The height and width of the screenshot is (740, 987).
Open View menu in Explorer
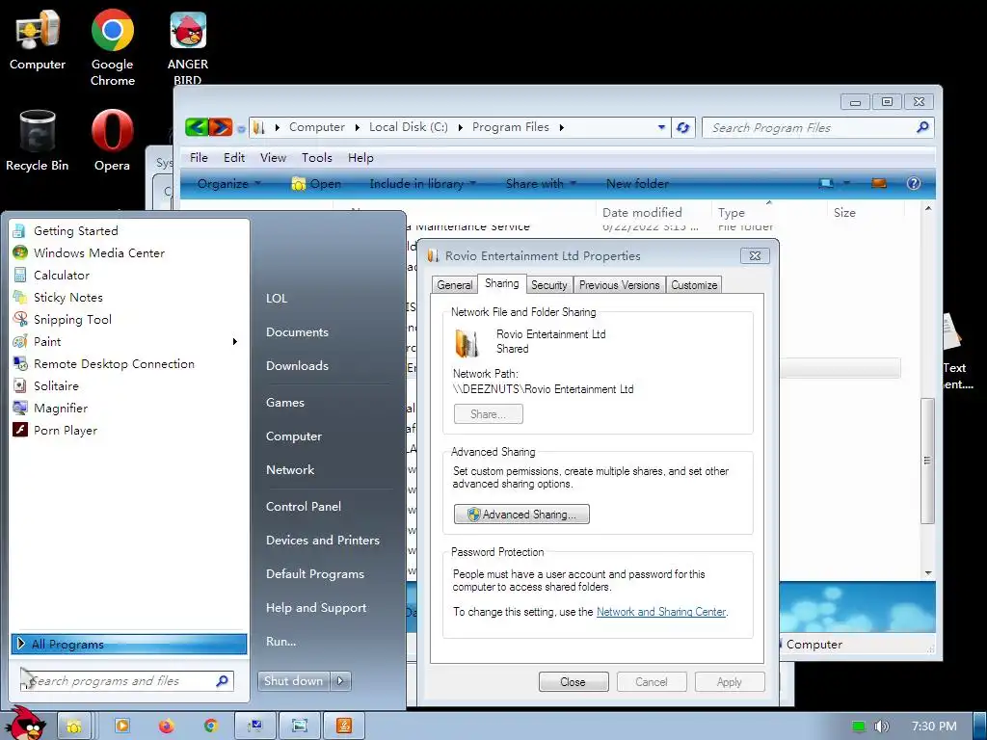coord(273,158)
